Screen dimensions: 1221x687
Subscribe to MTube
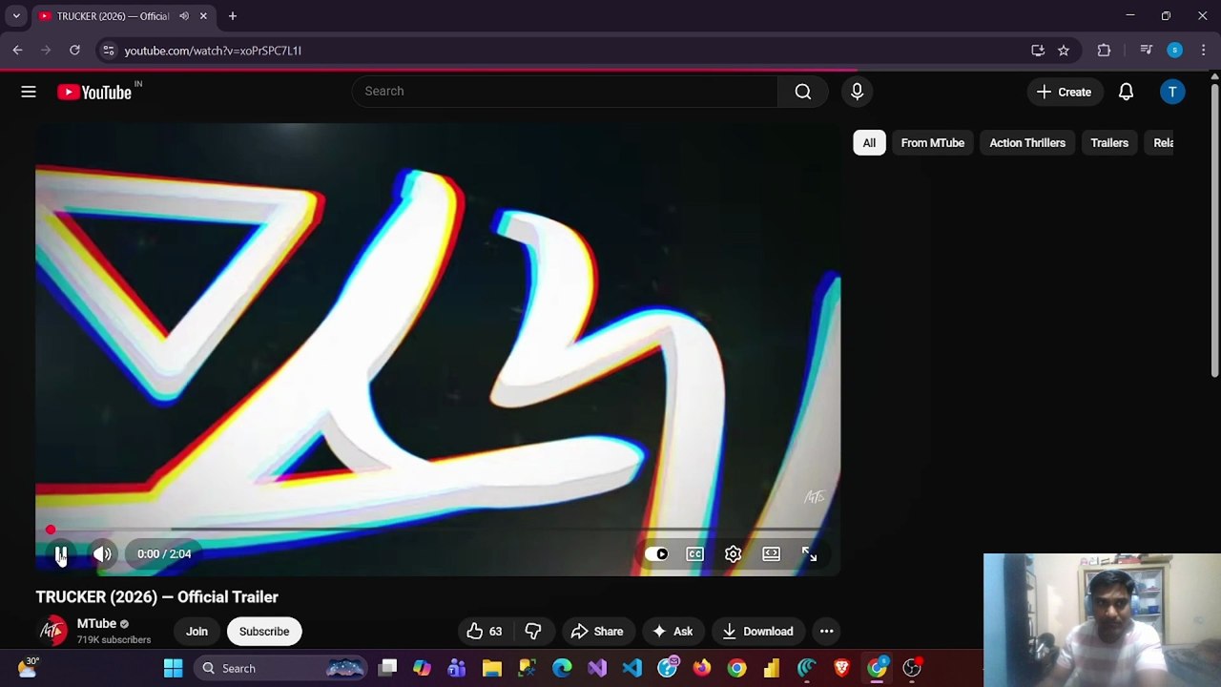[264, 632]
